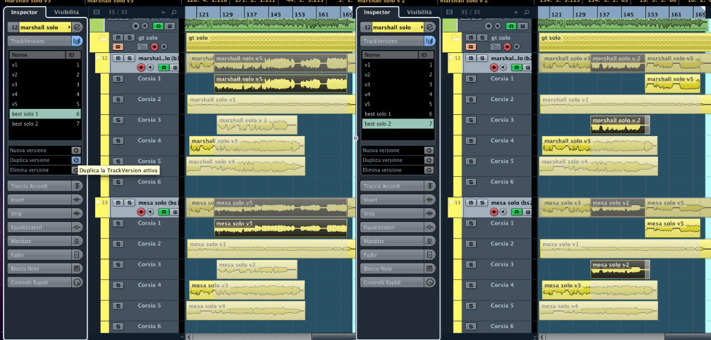Toggle record enable on marshall track, left panel
This screenshot has height=340, width=711.
(x=141, y=67)
